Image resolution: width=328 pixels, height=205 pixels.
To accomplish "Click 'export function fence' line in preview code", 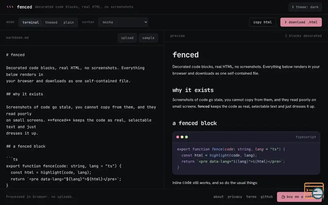I will coord(231,149).
